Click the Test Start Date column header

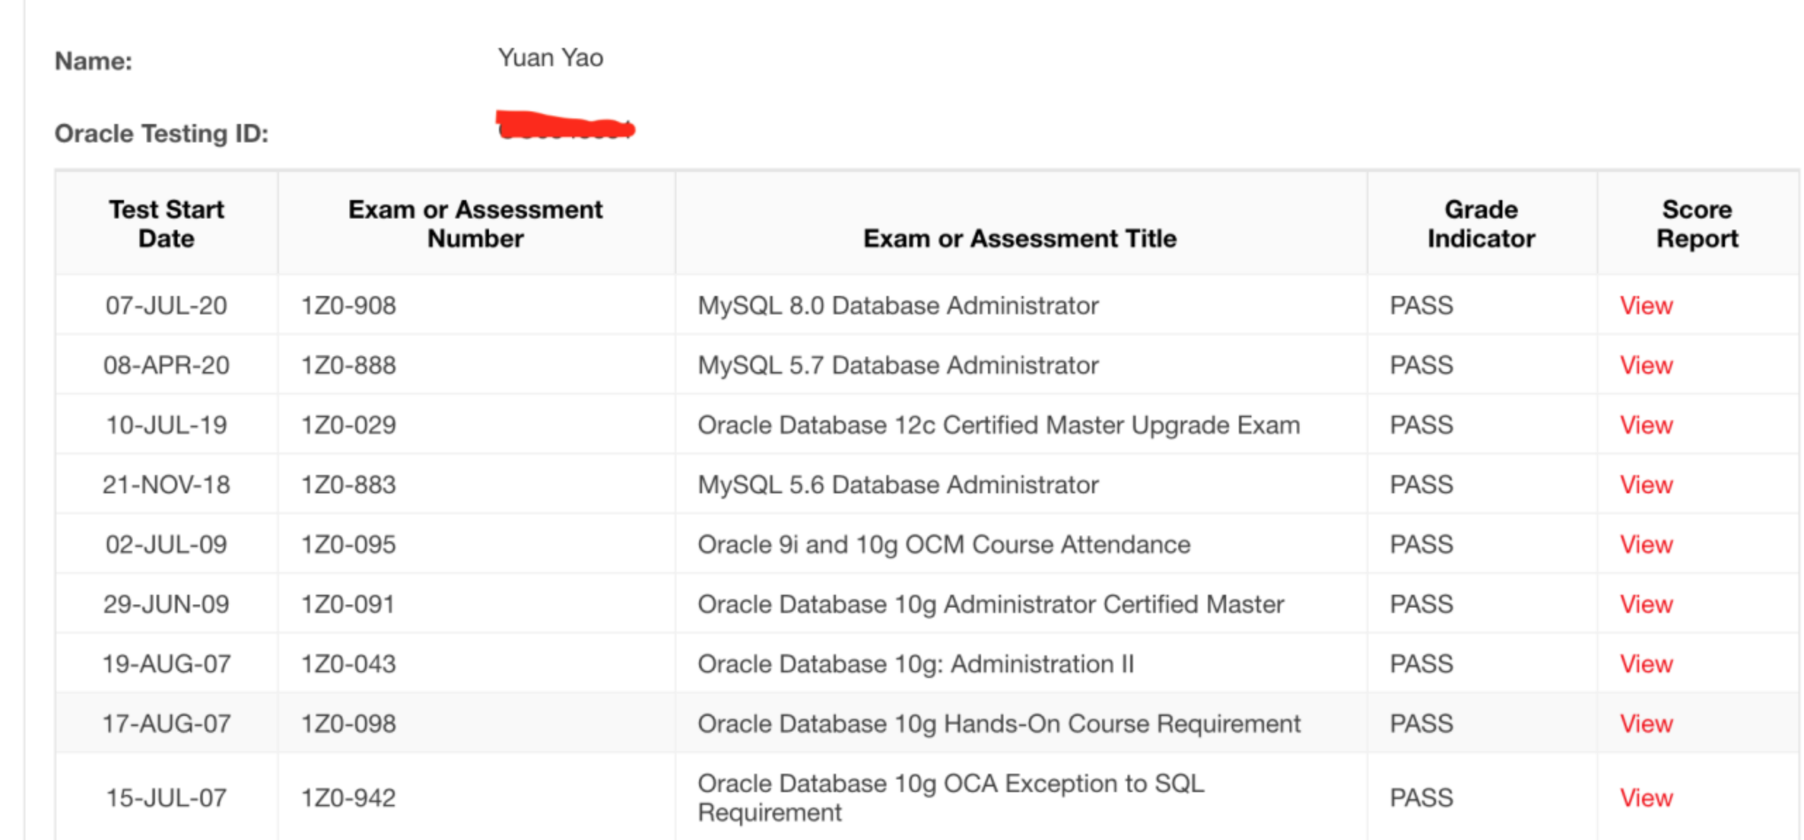(166, 224)
